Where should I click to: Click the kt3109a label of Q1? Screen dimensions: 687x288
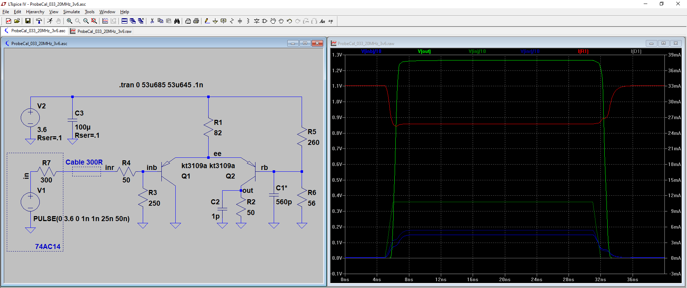coord(194,166)
